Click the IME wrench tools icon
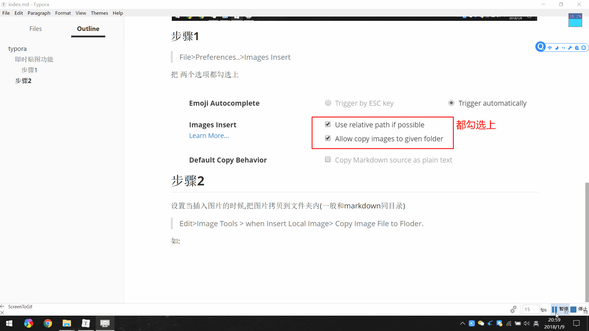This screenshot has height=331, width=589. click(x=570, y=48)
